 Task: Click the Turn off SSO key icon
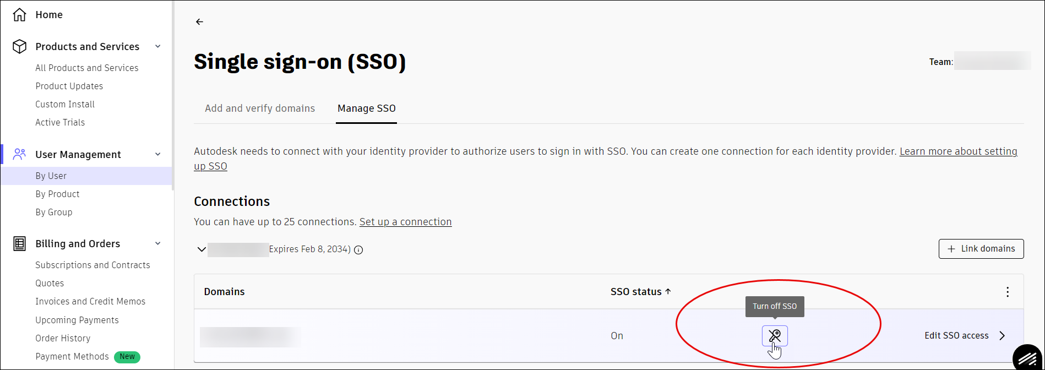point(775,335)
